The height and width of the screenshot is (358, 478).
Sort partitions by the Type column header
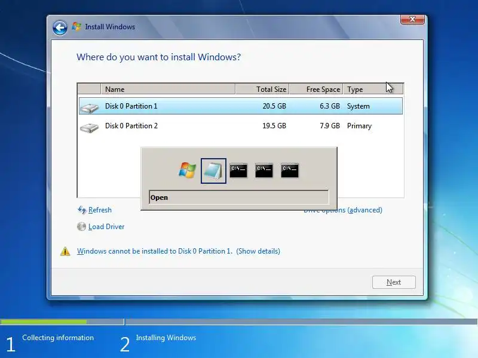tap(373, 89)
